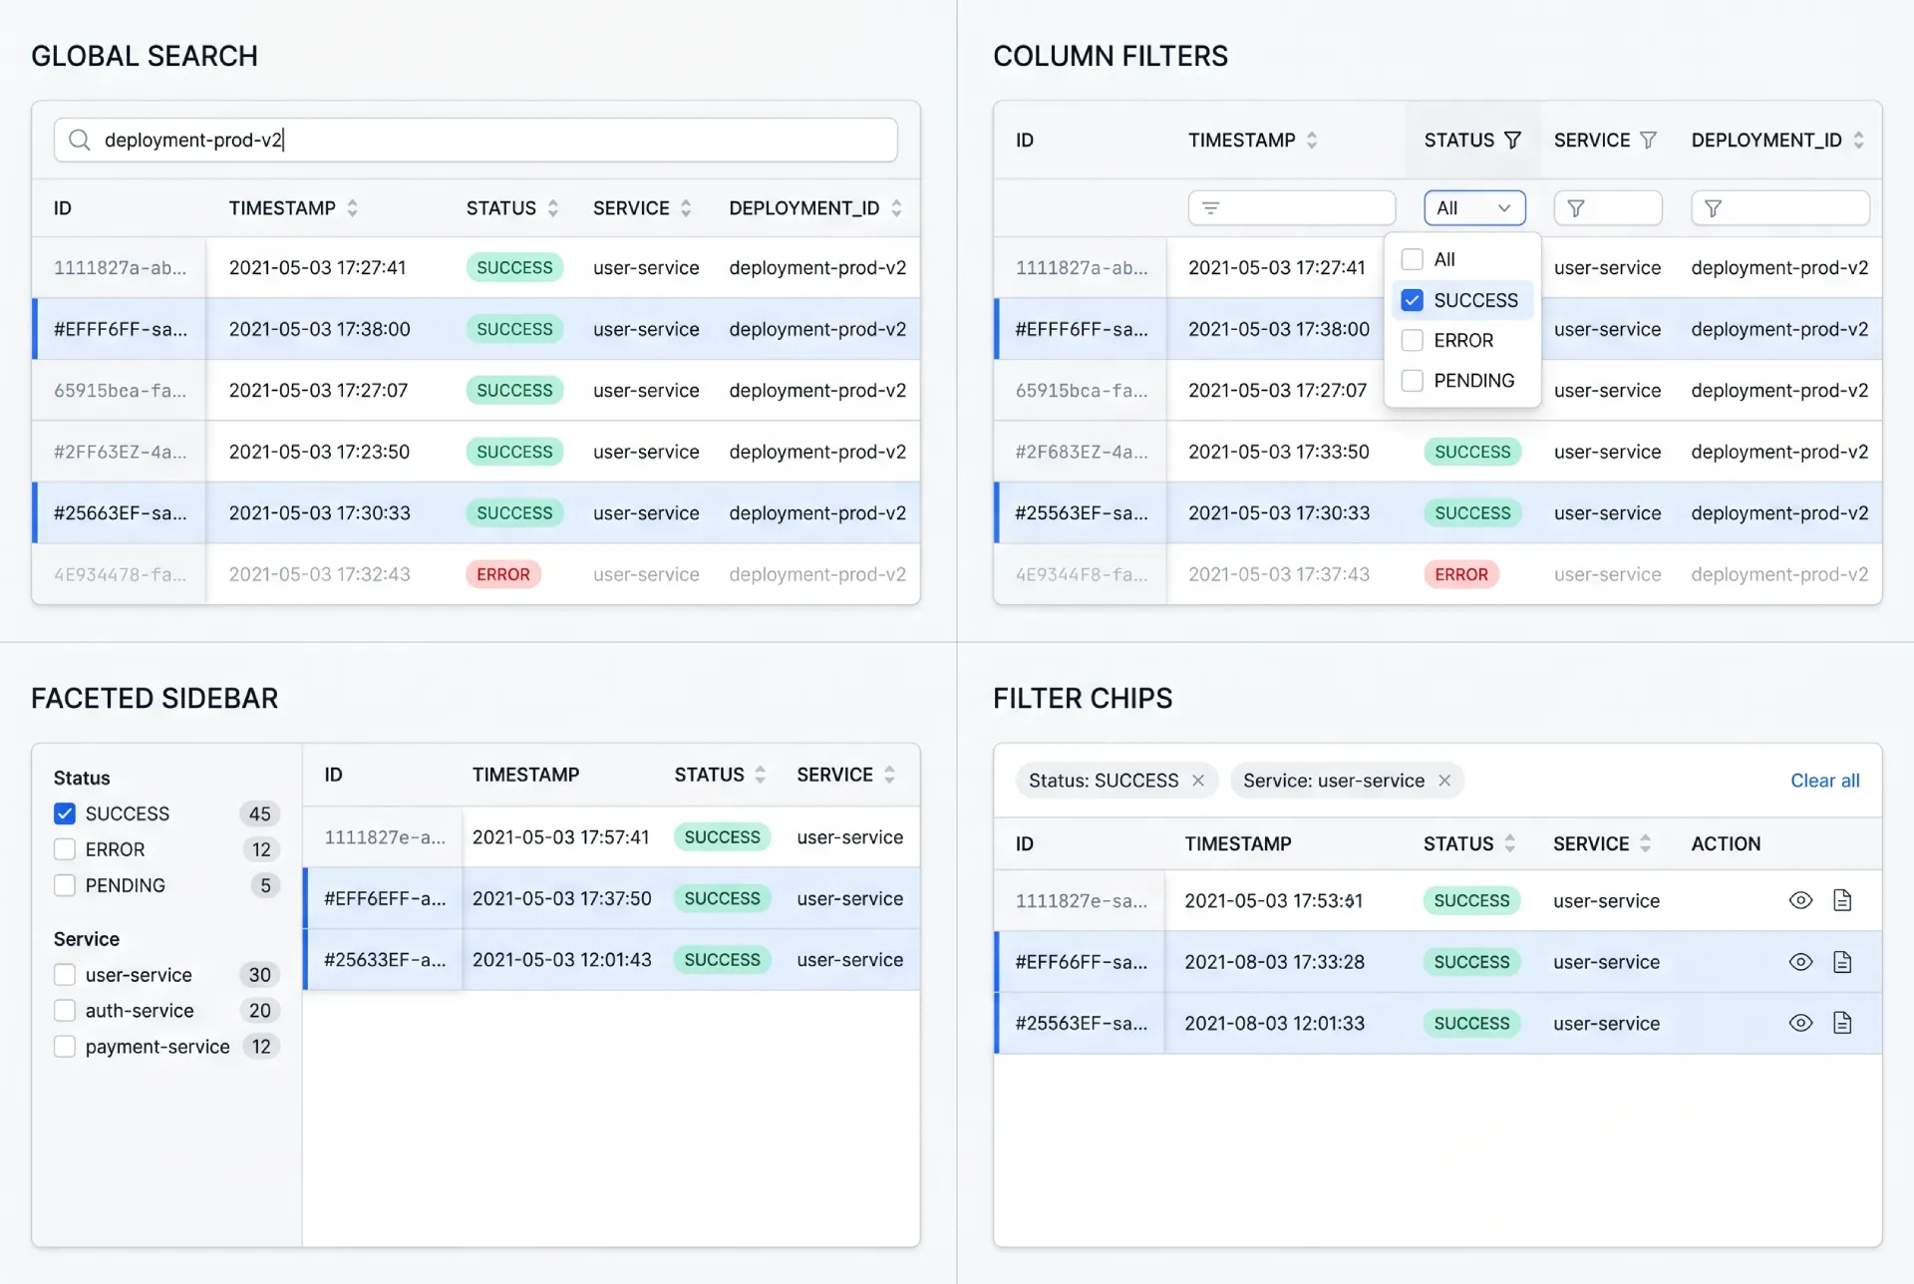Remove the 'Service: user-service' filter chip

click(1444, 781)
